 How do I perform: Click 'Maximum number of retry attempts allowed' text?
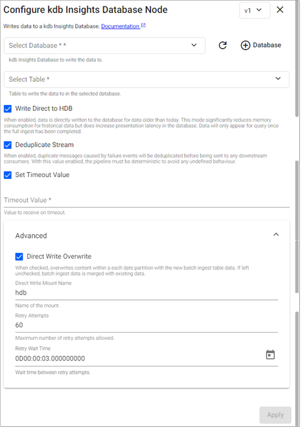click(64, 338)
